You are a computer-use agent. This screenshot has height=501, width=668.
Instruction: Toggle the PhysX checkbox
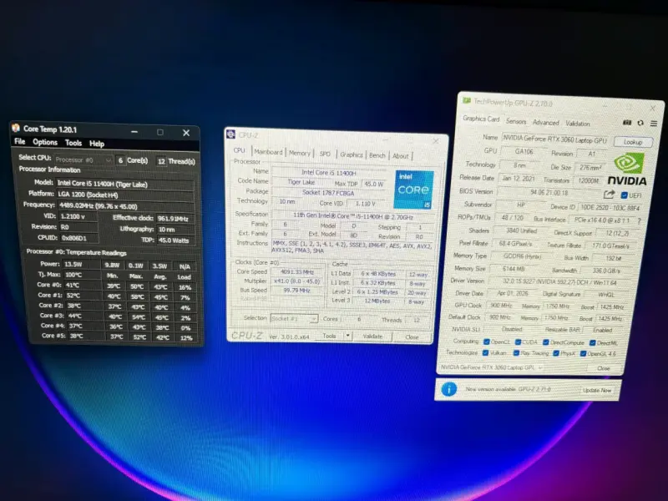556,353
